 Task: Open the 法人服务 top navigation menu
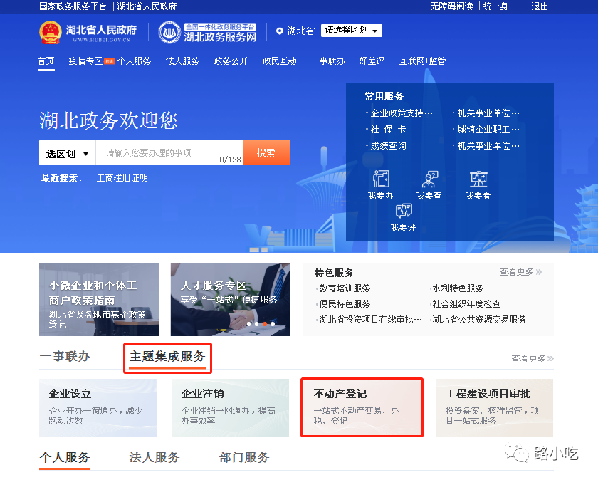pyautogui.click(x=182, y=61)
